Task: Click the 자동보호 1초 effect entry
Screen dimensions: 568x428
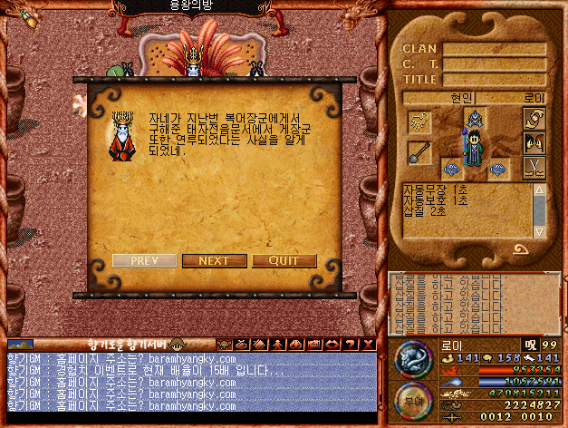Action: point(436,200)
